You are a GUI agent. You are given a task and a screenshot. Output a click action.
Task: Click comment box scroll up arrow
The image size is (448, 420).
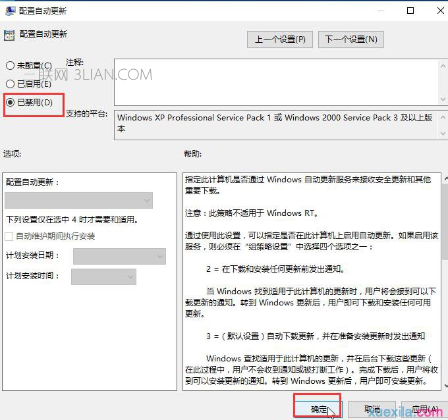[x=443, y=66]
